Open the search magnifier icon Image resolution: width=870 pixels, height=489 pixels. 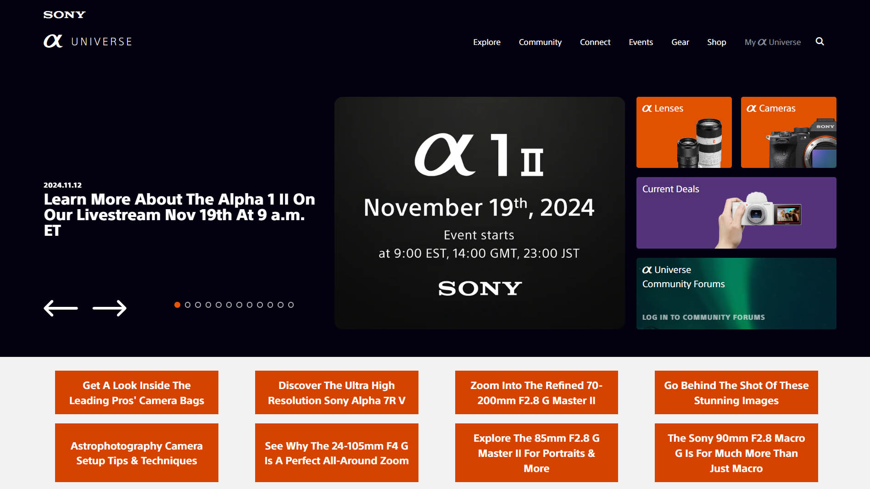click(820, 42)
